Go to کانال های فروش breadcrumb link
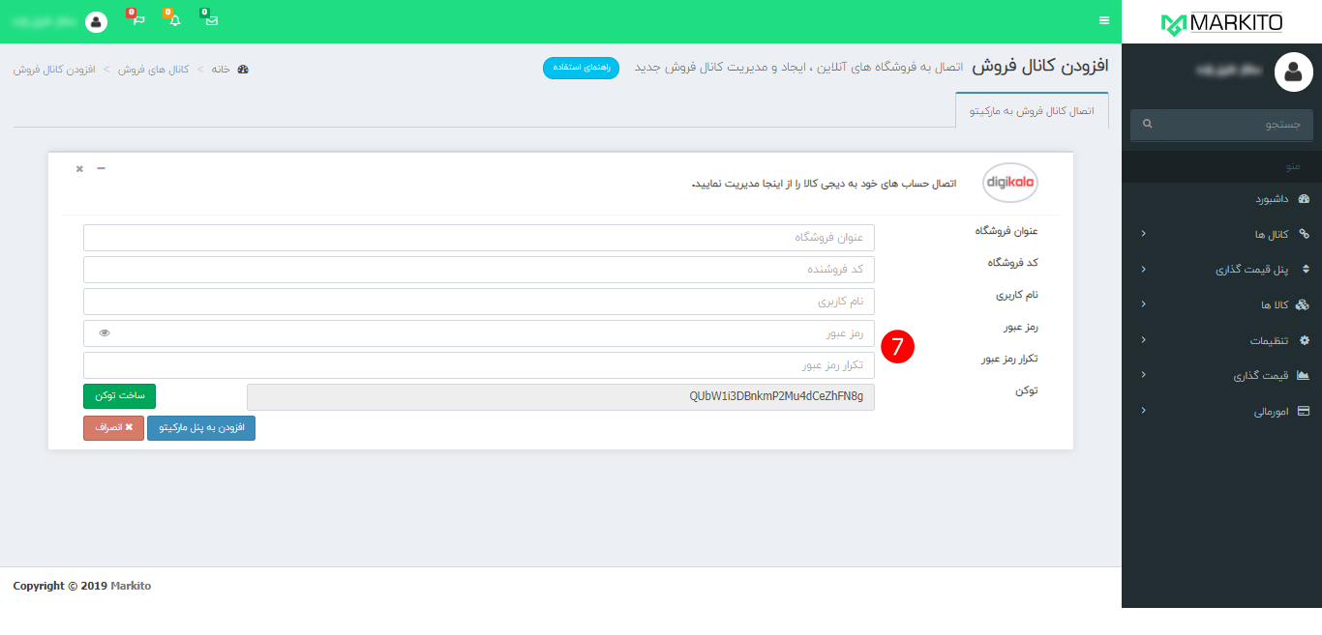Image resolution: width=1322 pixels, height=635 pixels. 154,70
